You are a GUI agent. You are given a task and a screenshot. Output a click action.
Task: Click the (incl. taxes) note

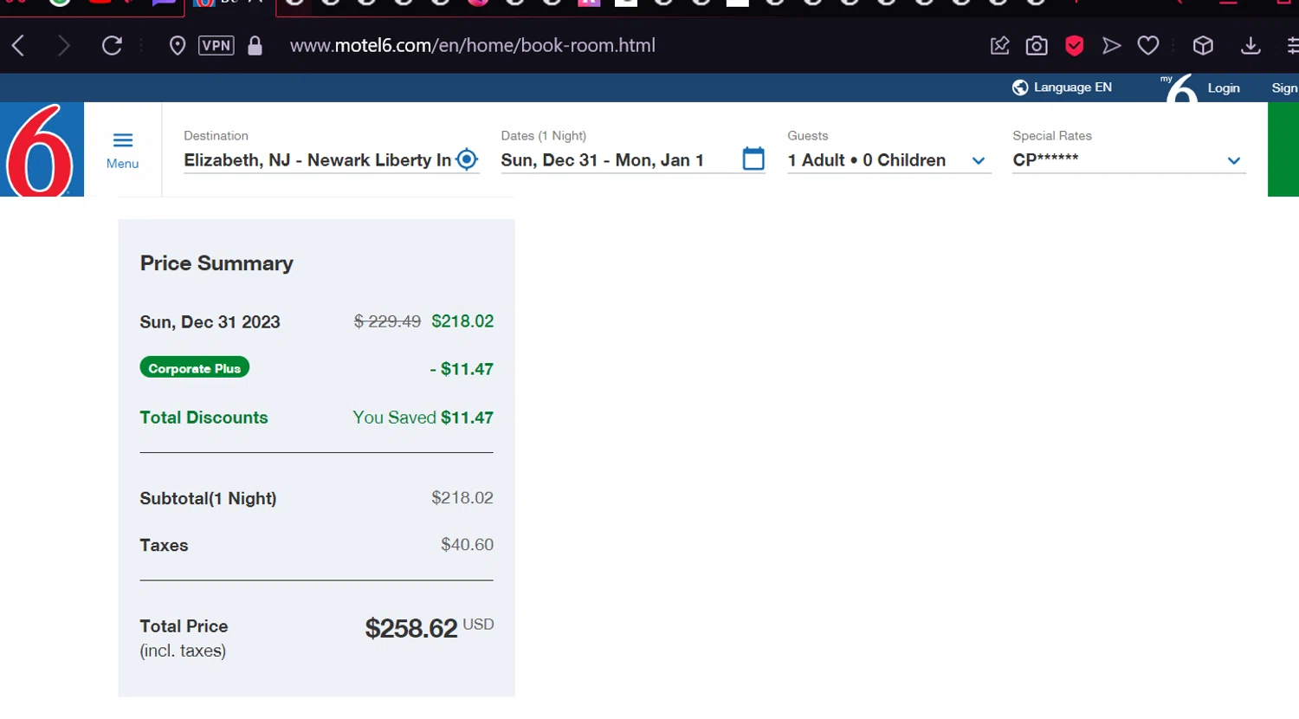coord(183,651)
